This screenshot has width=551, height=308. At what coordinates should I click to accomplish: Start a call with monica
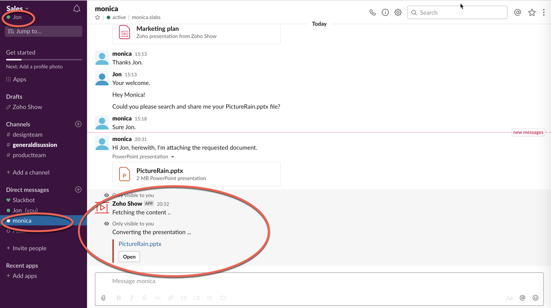[x=372, y=13]
